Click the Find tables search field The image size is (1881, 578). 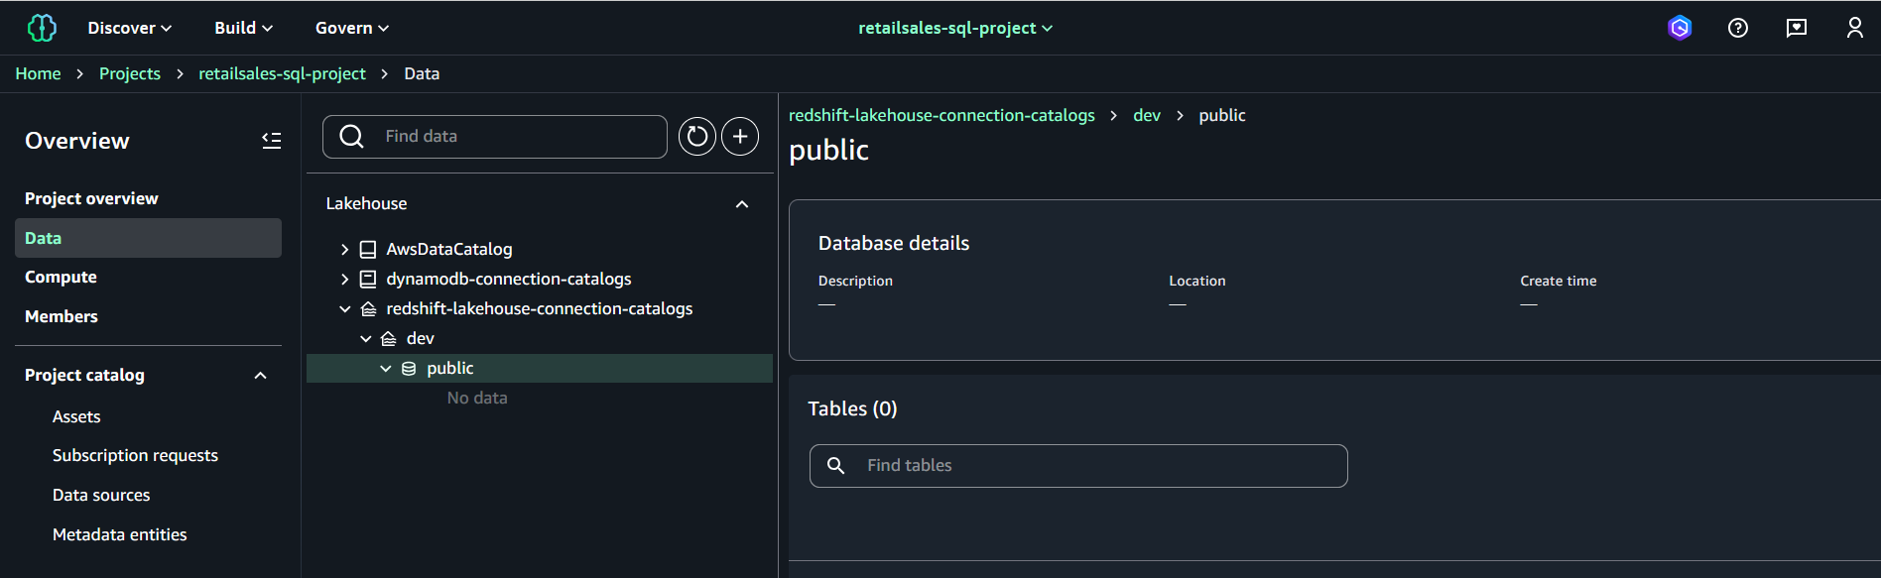point(1078,466)
